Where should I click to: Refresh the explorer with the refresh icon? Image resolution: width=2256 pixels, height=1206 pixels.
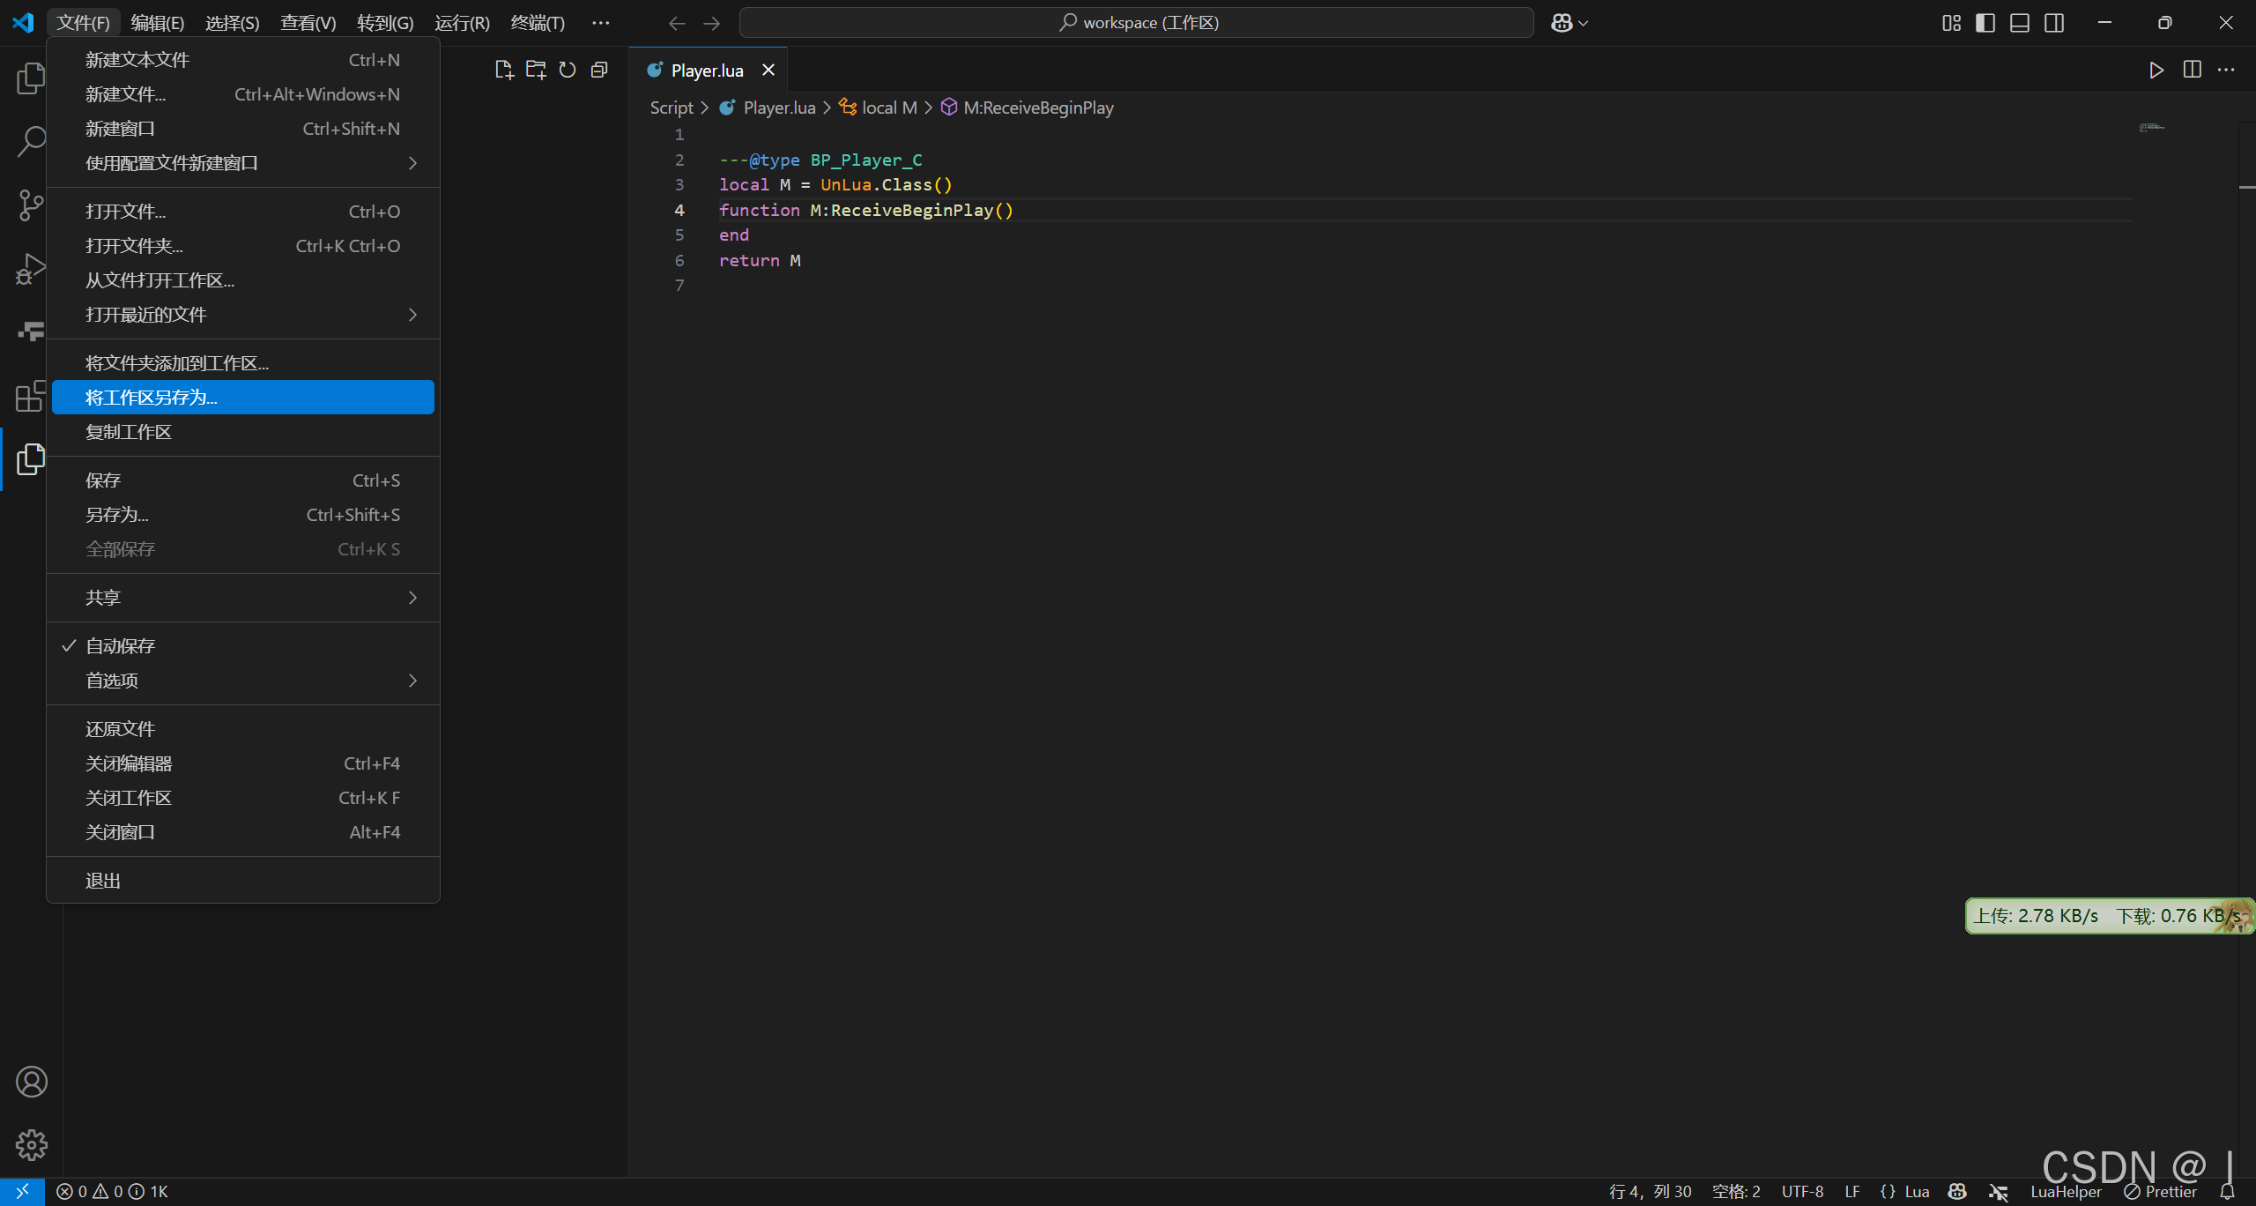pos(568,71)
